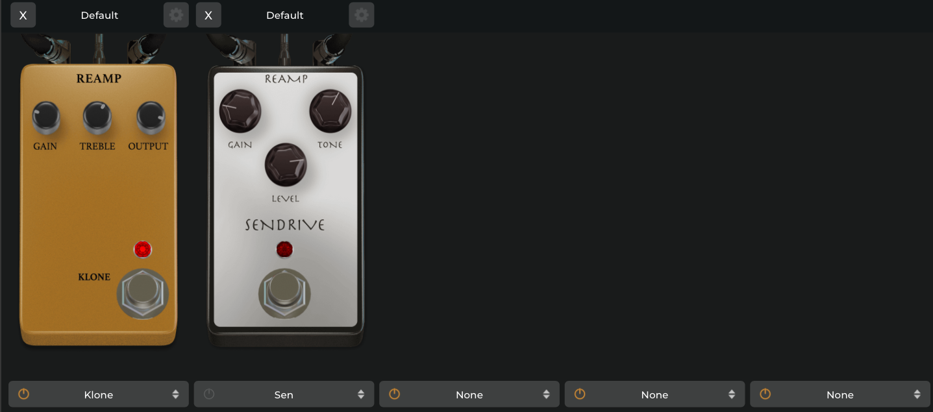Expand the fifth slot's None dropdown
Viewport: 933px width, 412px height.
(x=840, y=394)
